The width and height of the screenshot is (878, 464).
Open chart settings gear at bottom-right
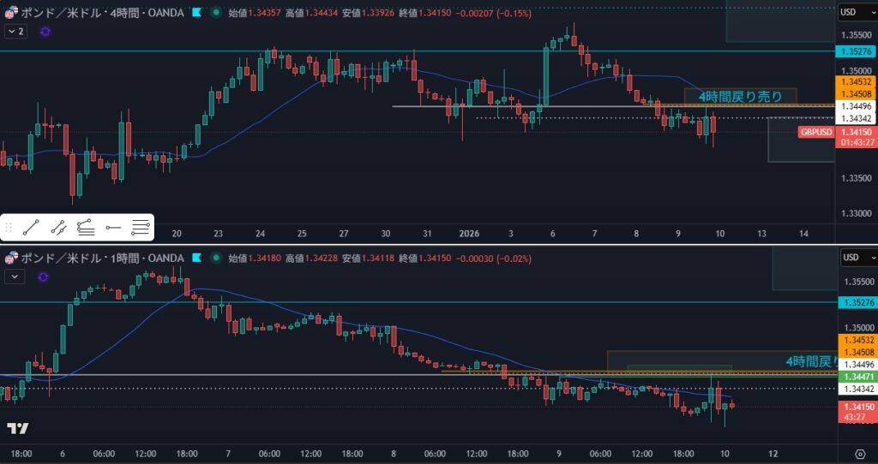point(860,453)
